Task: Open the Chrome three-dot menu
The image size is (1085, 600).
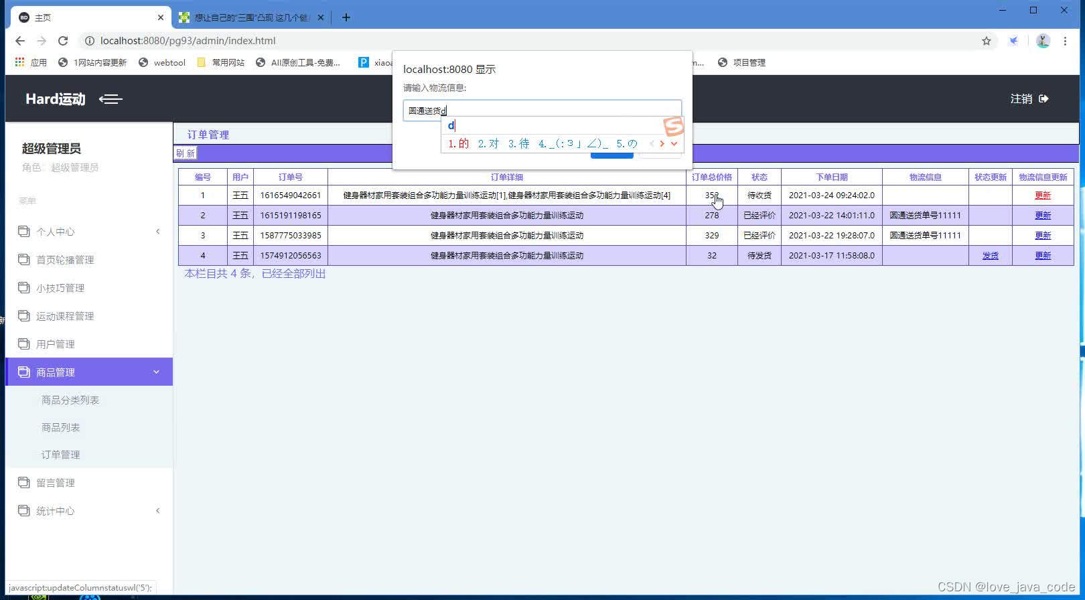Action: click(x=1065, y=41)
